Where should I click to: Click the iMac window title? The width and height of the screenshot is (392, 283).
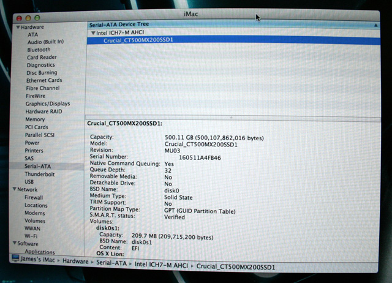[191, 13]
